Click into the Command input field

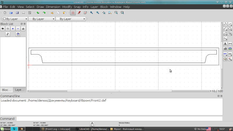pyautogui.click(x=119, y=119)
